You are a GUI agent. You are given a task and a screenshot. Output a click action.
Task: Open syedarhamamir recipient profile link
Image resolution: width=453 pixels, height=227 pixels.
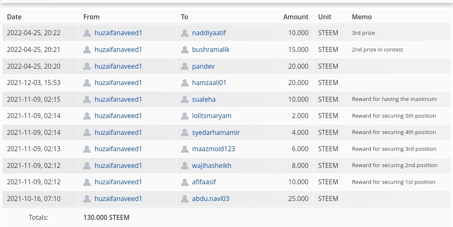click(x=216, y=133)
